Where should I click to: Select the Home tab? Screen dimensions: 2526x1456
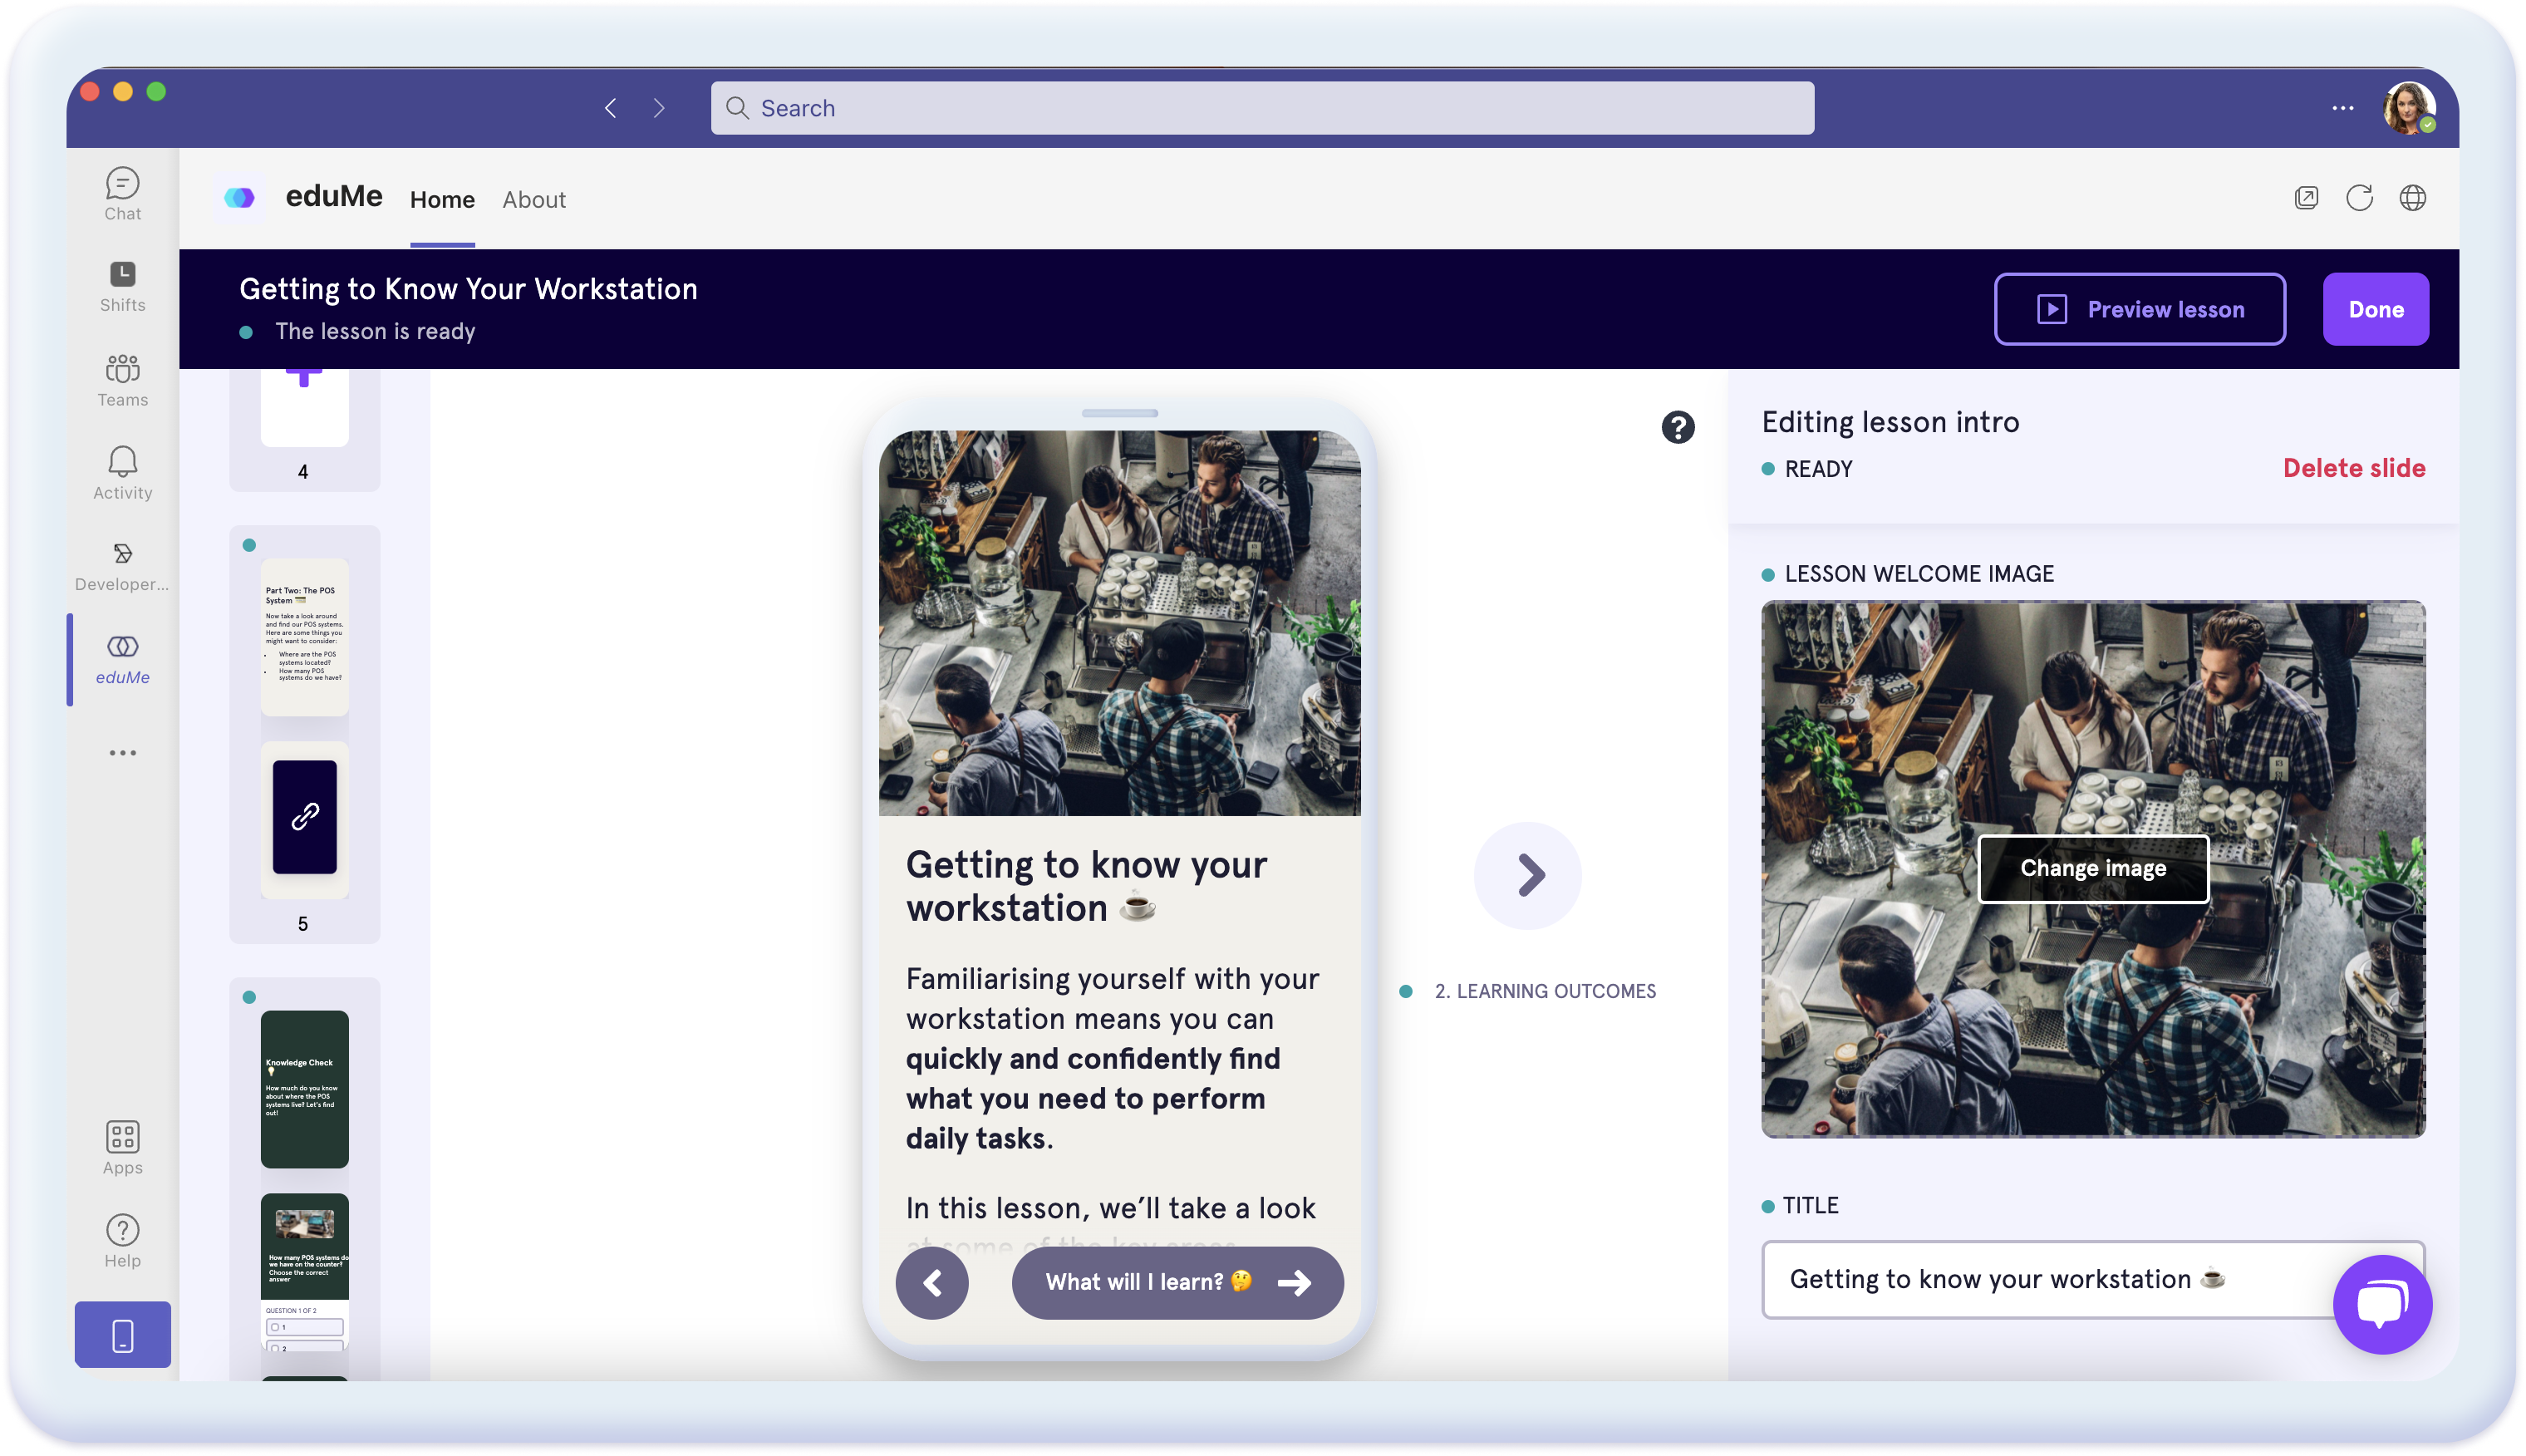[442, 199]
